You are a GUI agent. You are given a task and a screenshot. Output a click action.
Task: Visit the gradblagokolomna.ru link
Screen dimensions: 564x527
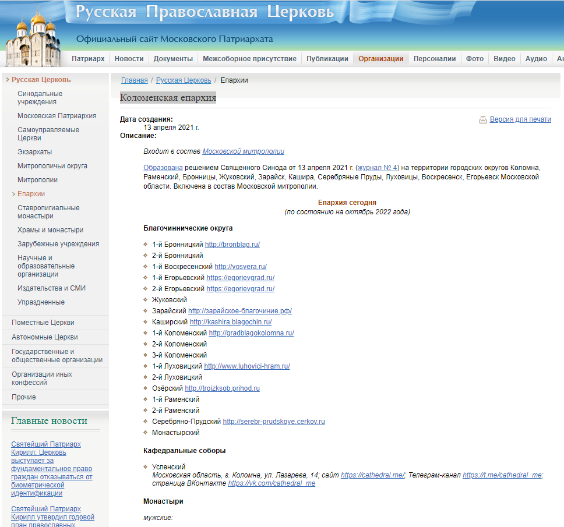(x=252, y=333)
